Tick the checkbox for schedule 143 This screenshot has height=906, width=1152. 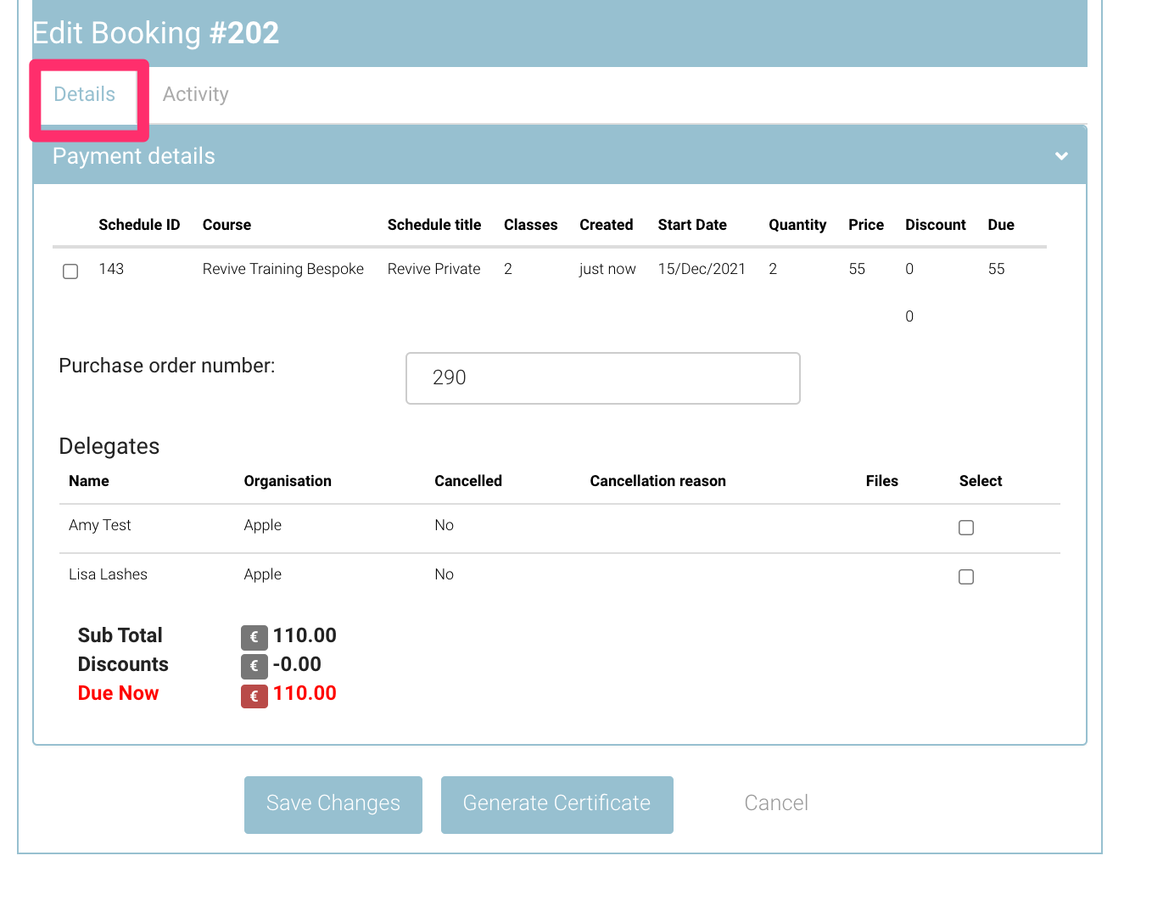point(70,271)
